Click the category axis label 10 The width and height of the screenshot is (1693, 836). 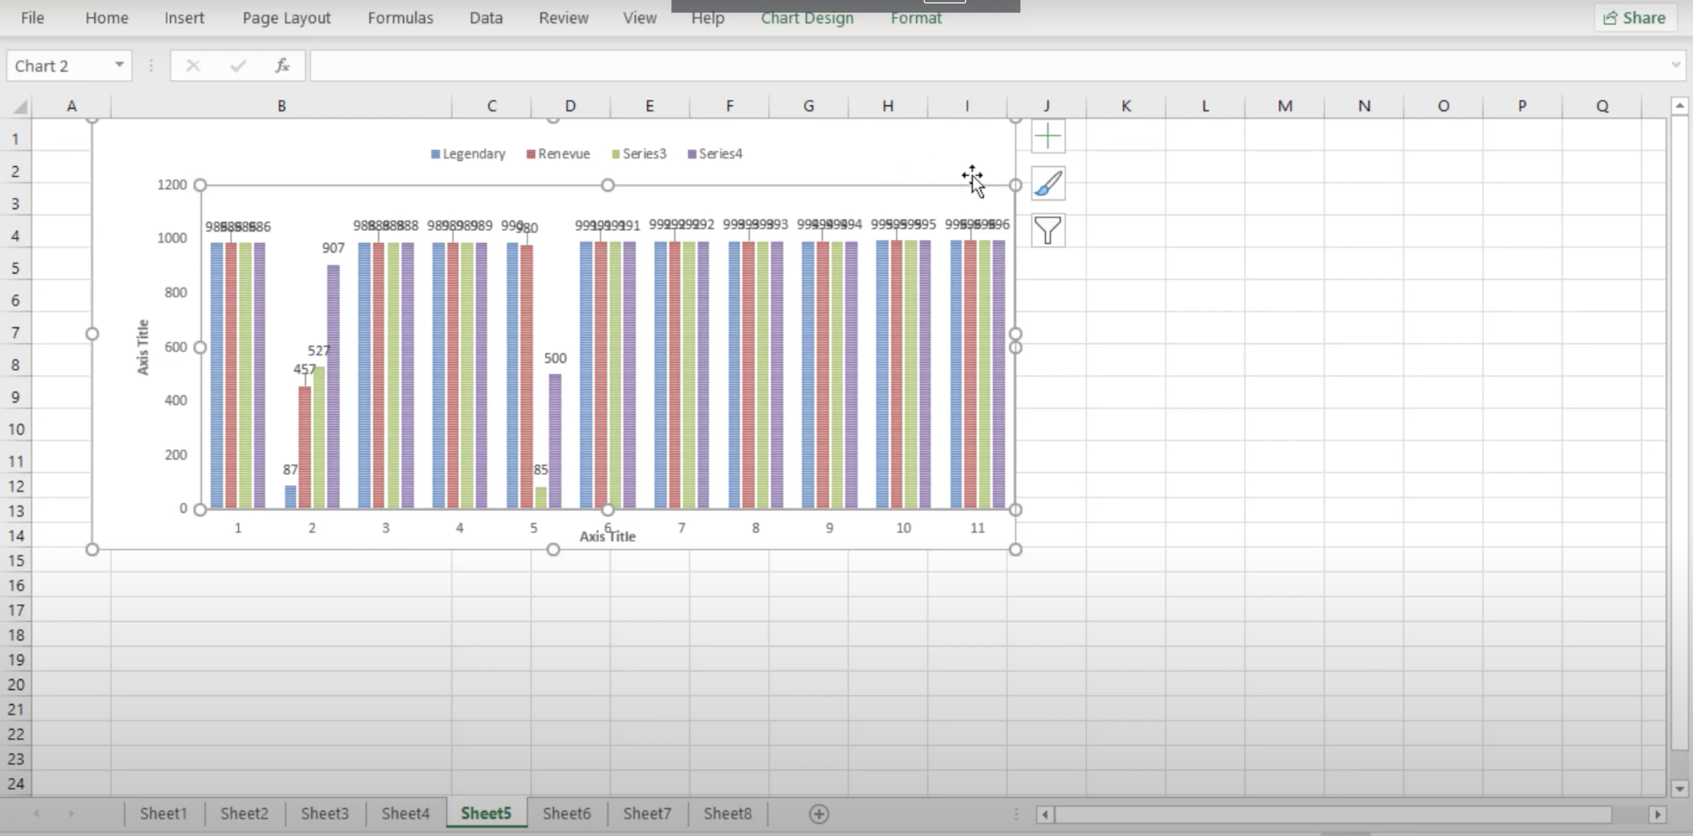[x=903, y=528]
